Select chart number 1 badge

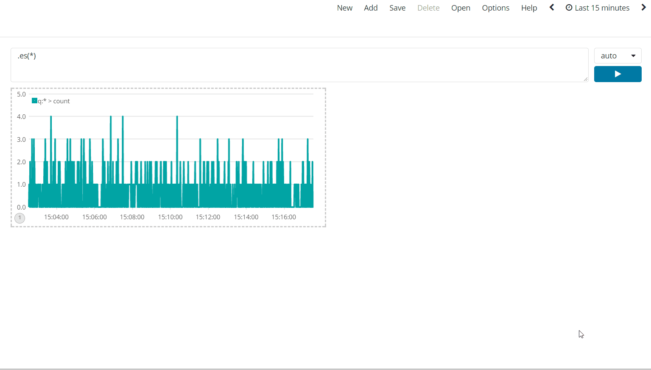click(x=20, y=218)
